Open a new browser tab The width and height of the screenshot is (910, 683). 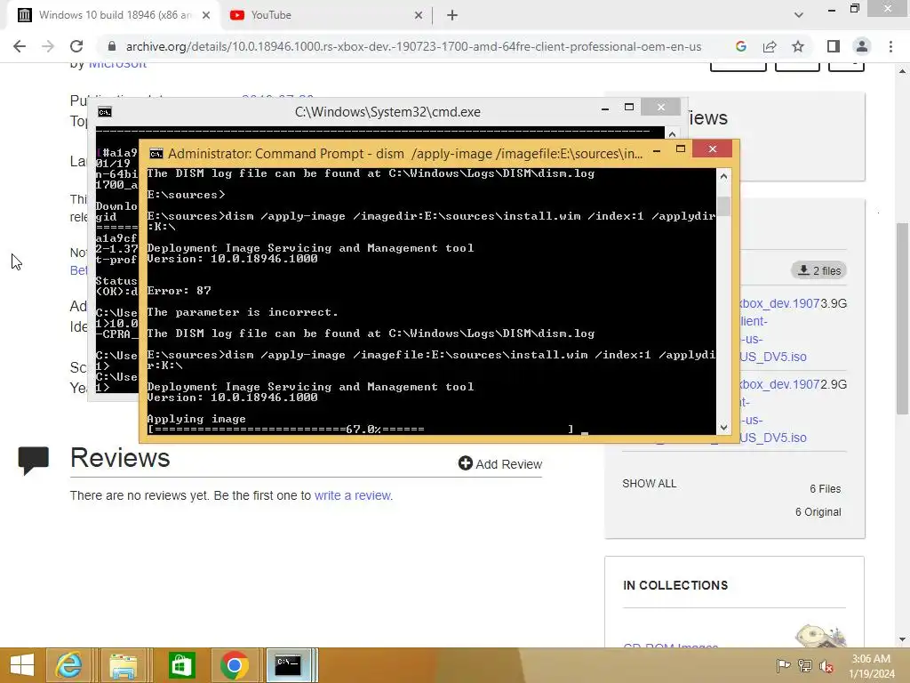click(452, 15)
